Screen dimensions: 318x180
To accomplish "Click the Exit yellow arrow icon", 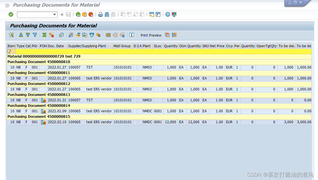I will tap(84, 14).
